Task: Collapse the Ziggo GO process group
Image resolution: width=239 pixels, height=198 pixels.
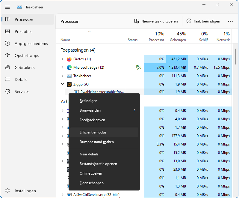Action: tap(62, 84)
